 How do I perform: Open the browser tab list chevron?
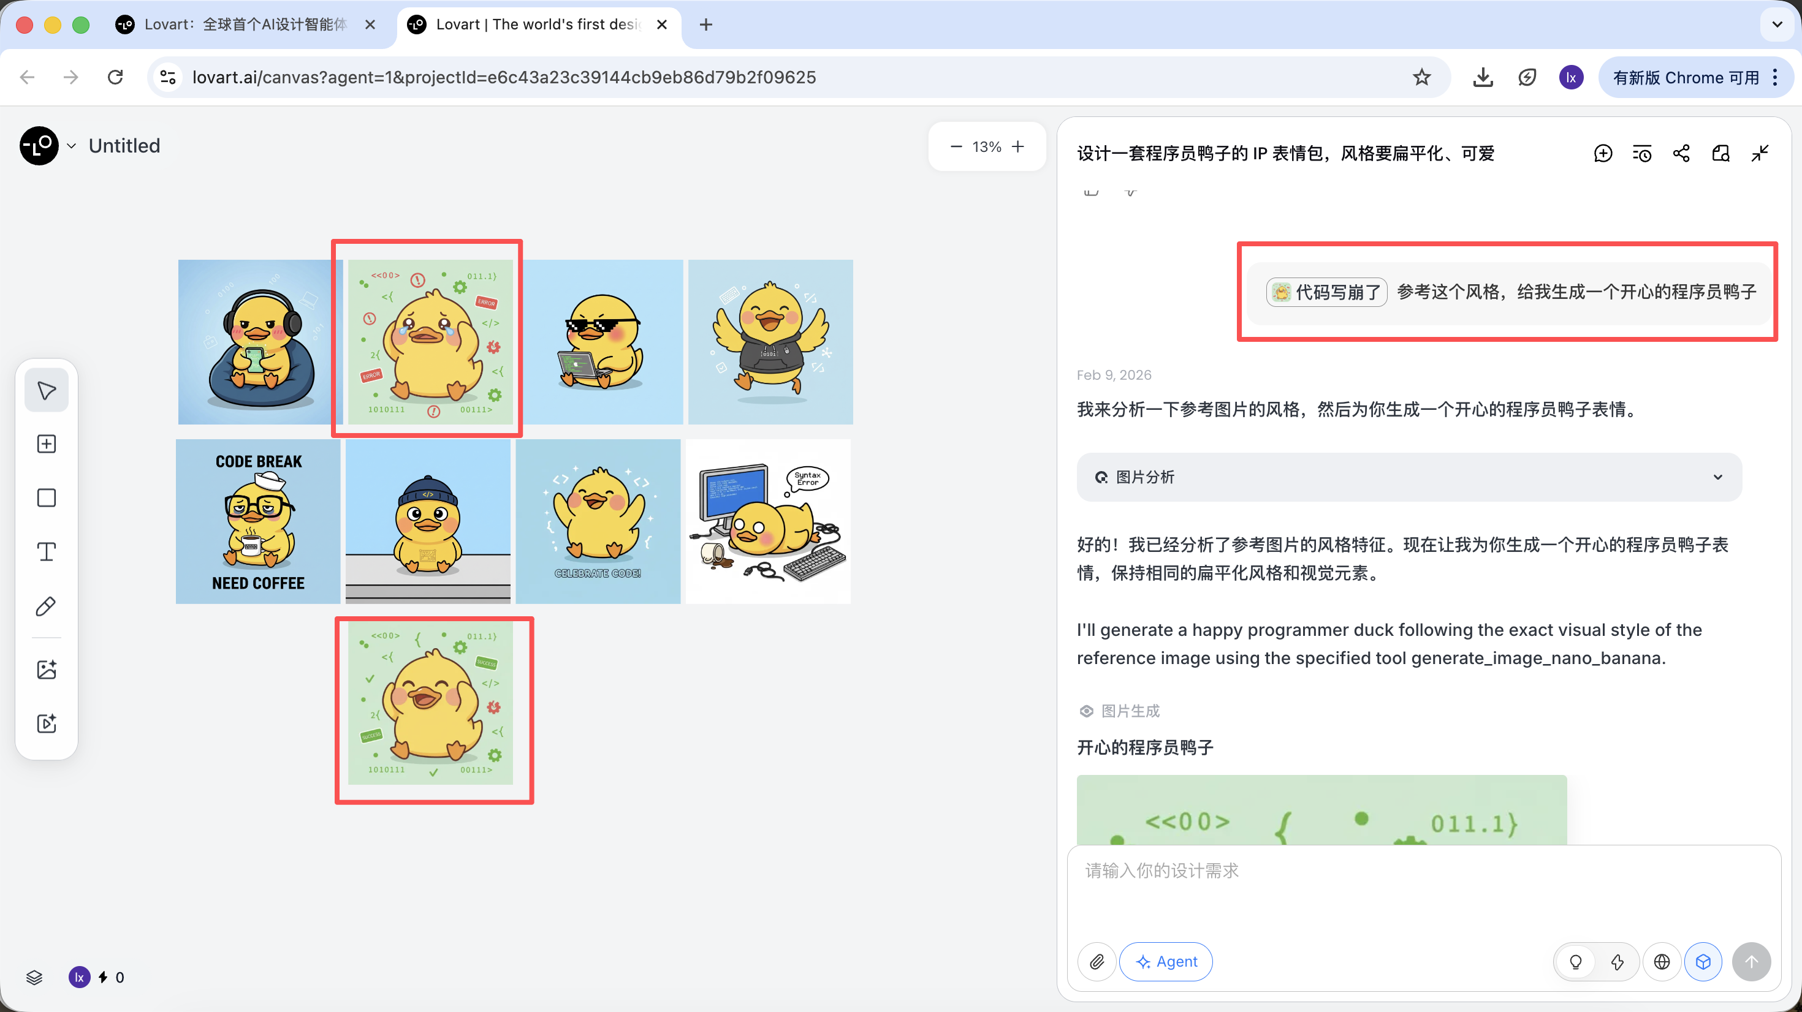pyautogui.click(x=1776, y=25)
